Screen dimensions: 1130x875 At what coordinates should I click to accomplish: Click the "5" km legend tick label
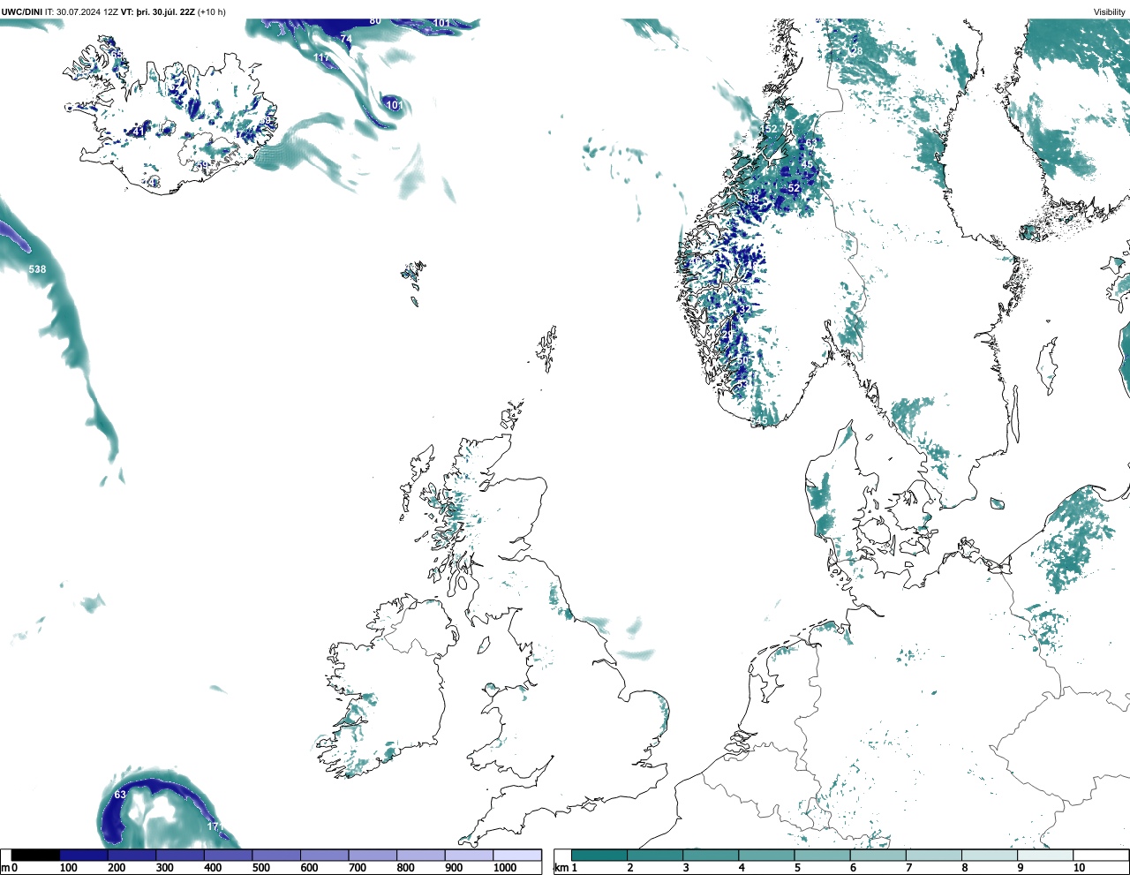[x=797, y=868]
